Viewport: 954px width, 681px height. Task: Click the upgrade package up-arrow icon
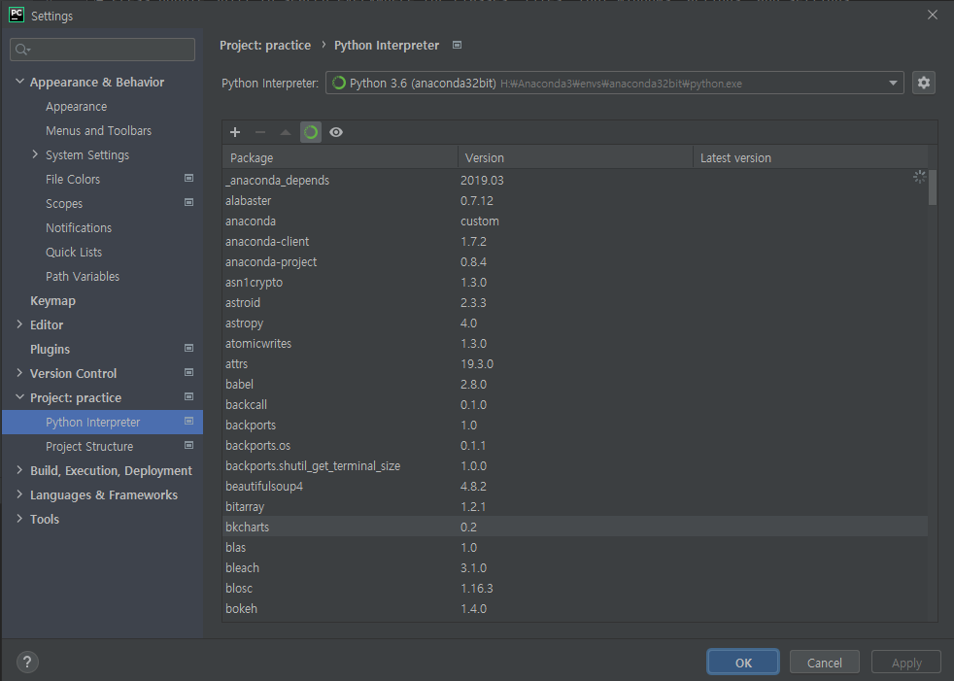[286, 132]
